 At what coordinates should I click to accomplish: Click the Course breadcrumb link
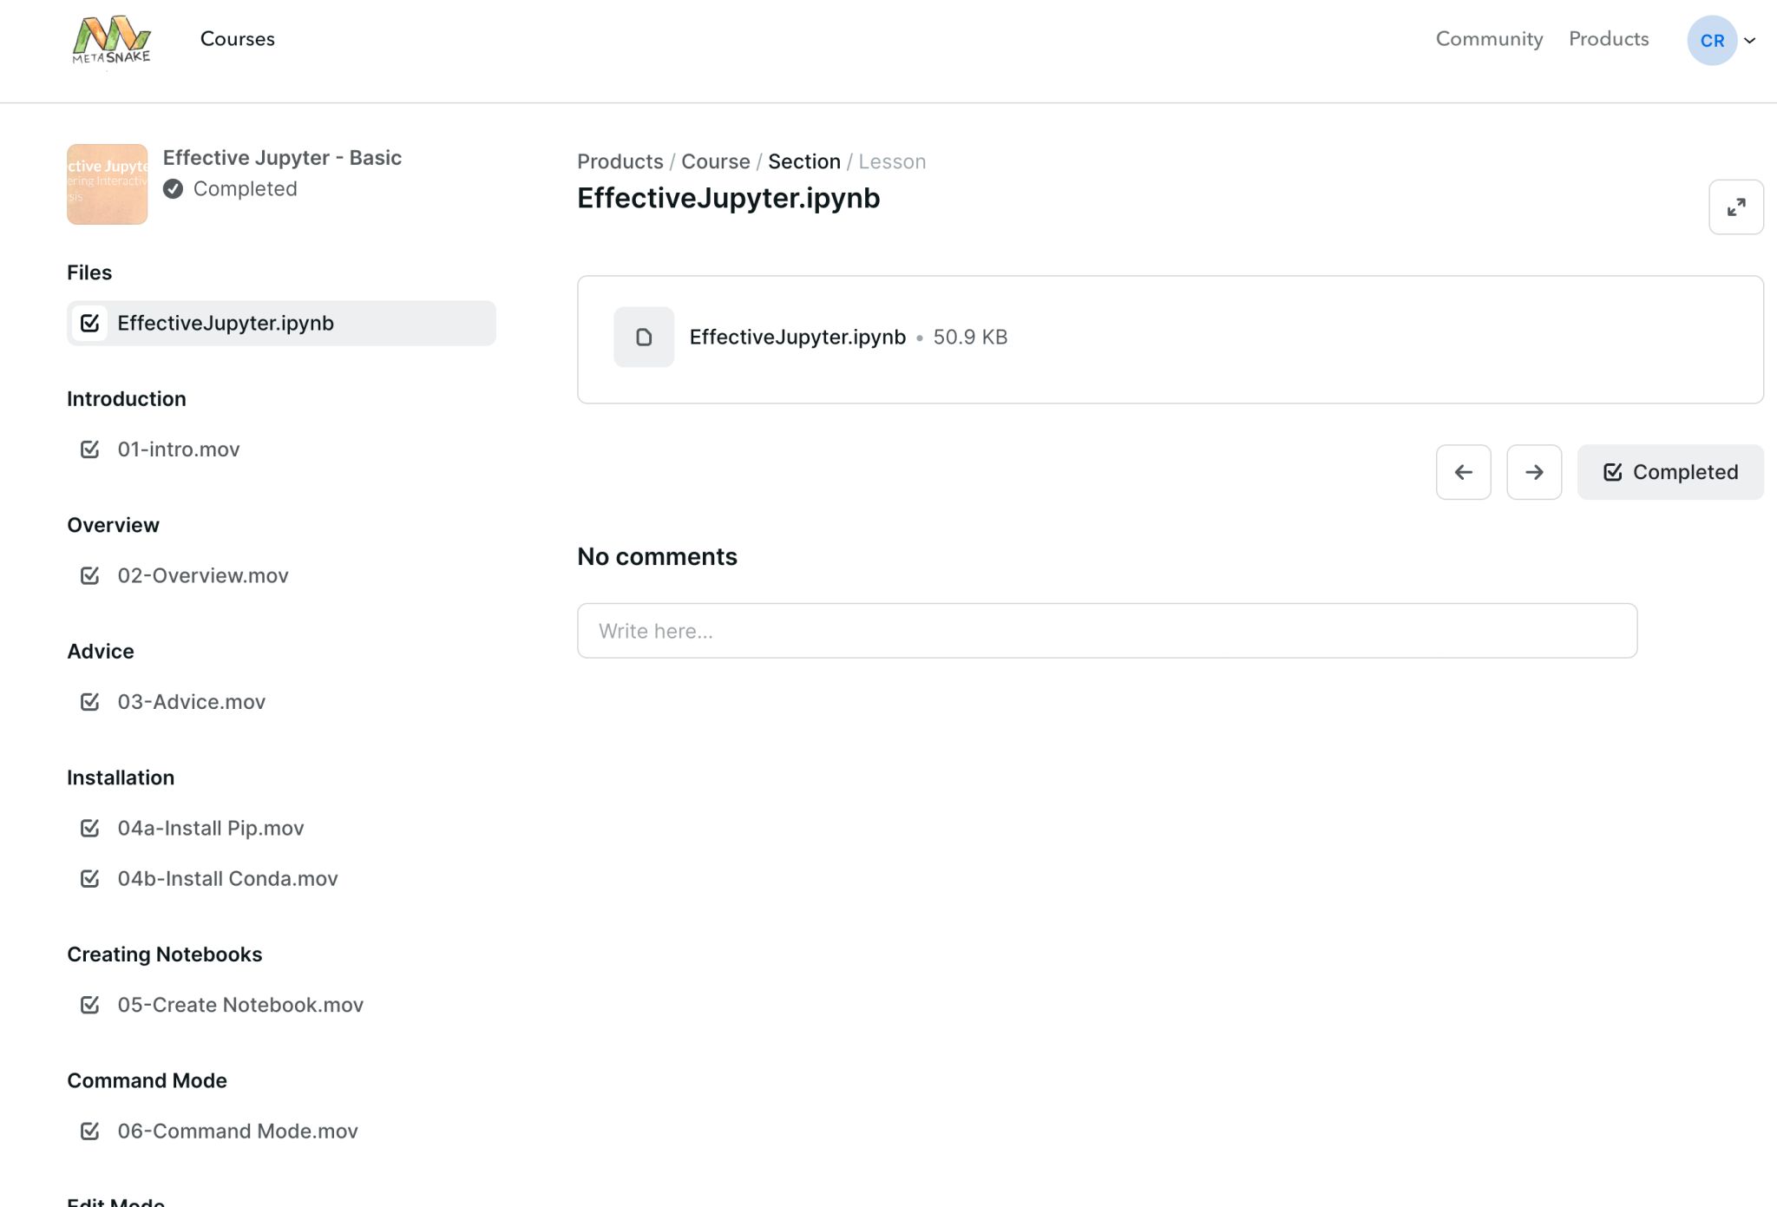coord(715,161)
